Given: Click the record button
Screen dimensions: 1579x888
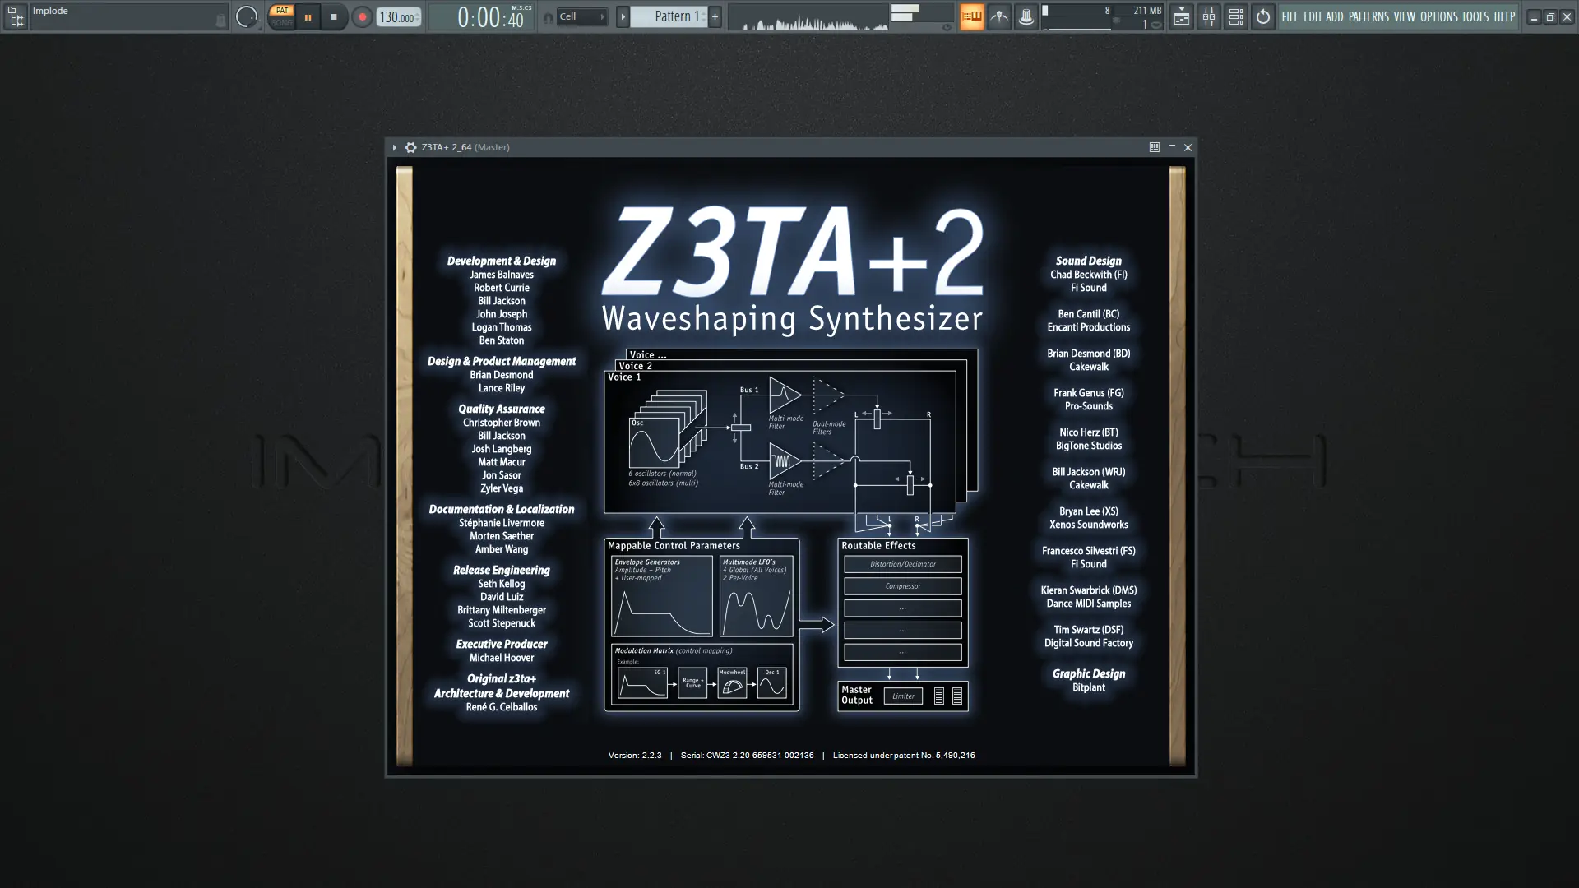Looking at the screenshot, I should (x=362, y=16).
